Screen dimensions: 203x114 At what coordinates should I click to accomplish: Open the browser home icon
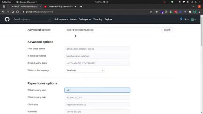(17, 12)
